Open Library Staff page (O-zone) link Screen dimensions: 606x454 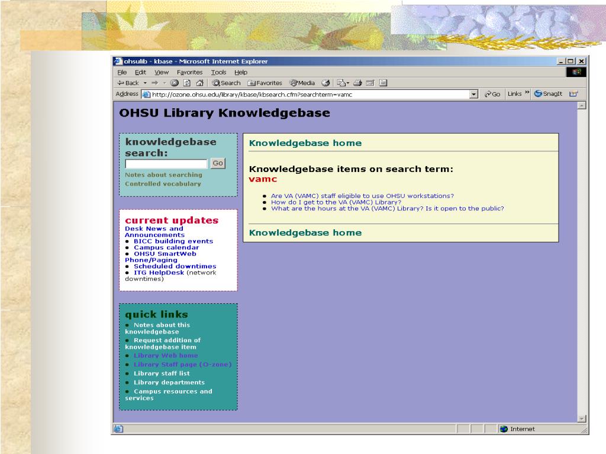(183, 364)
